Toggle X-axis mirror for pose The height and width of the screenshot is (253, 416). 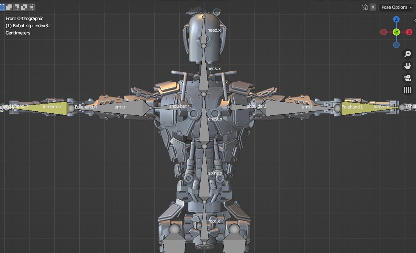click(373, 7)
